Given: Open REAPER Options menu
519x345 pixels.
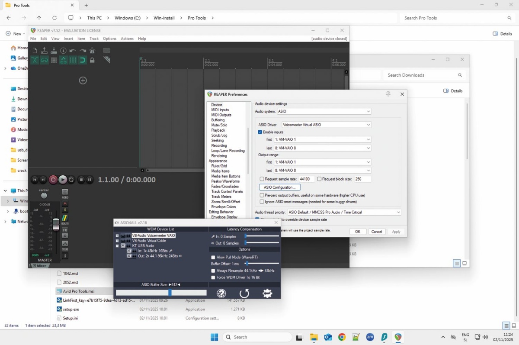Looking at the screenshot, I should tap(109, 39).
